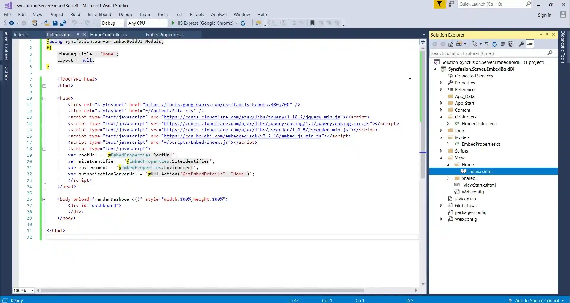This screenshot has width=570, height=303.
Task: Click the editor horizontal scrollbar
Action: tap(202, 291)
